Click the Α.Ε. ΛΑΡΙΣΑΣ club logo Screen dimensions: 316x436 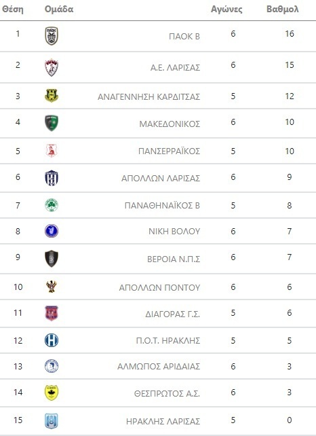(52, 67)
